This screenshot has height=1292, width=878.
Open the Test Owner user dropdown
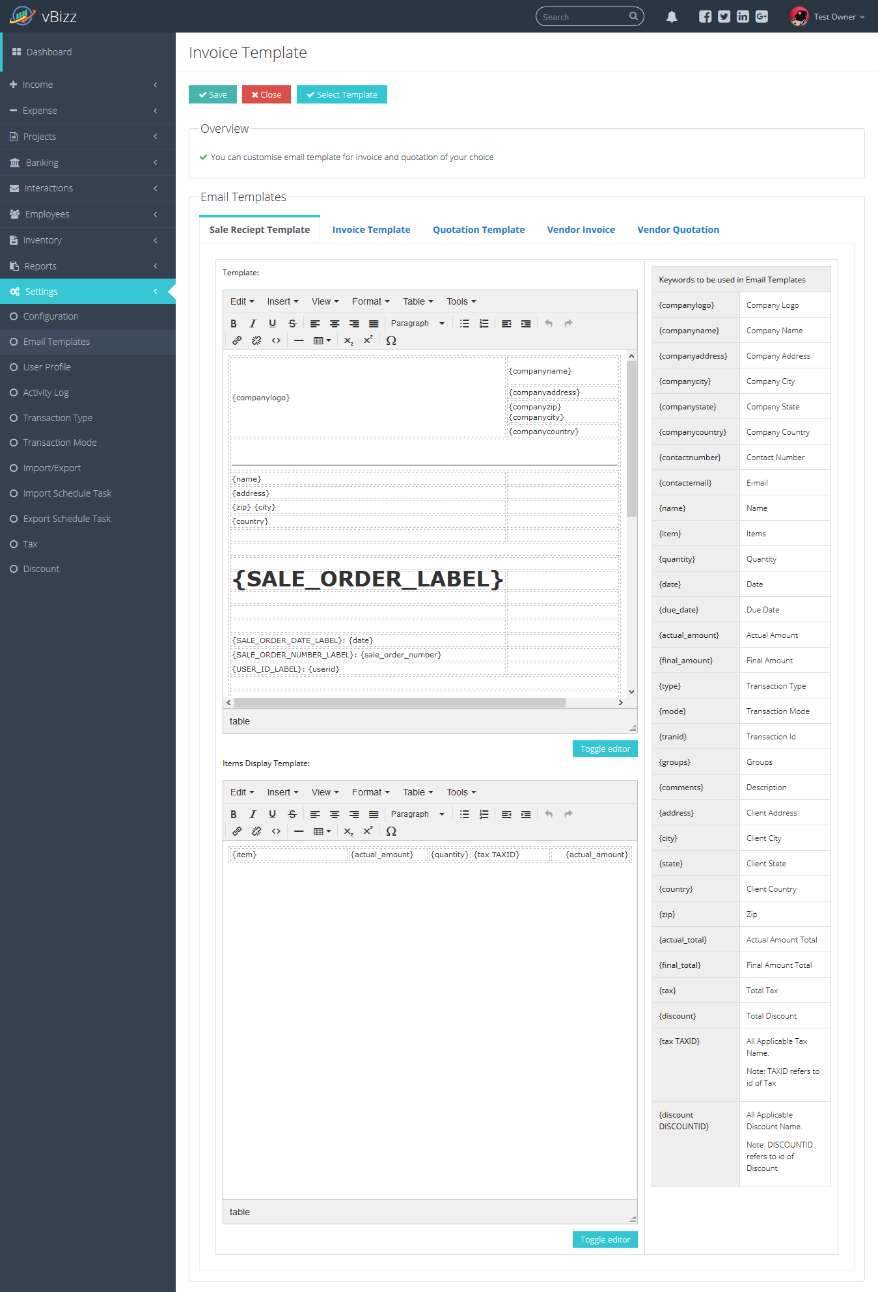(x=828, y=17)
